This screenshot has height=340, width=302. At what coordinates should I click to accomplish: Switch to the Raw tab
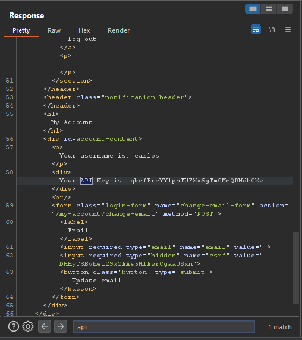54,30
